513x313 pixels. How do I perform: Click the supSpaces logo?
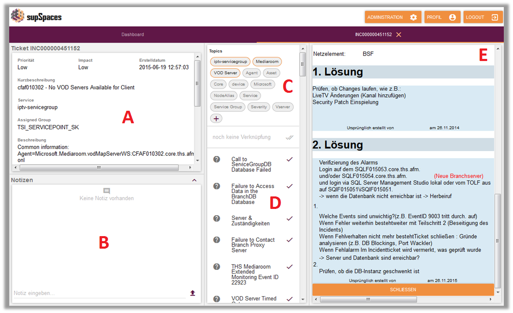tap(36, 16)
